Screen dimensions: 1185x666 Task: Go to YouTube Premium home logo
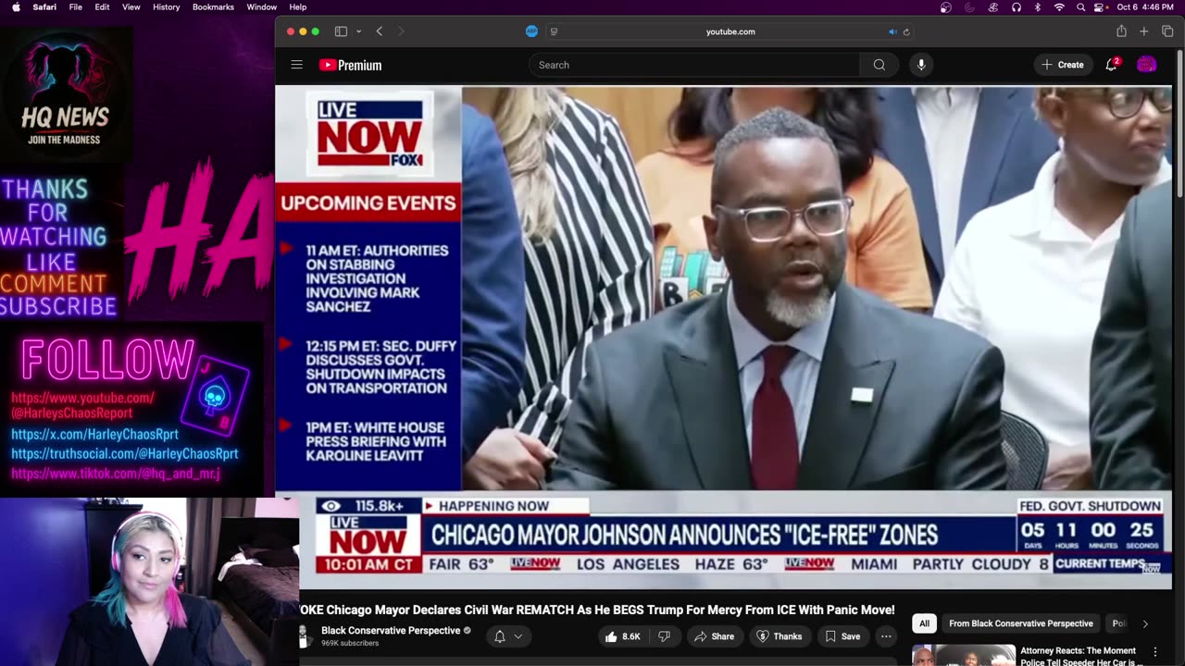(350, 65)
